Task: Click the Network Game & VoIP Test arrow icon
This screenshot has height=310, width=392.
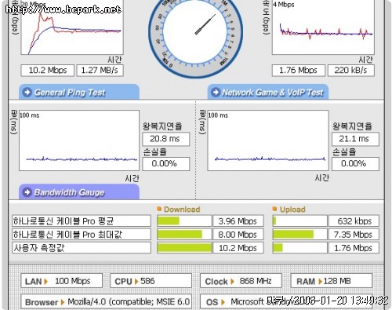Action: 216,92
